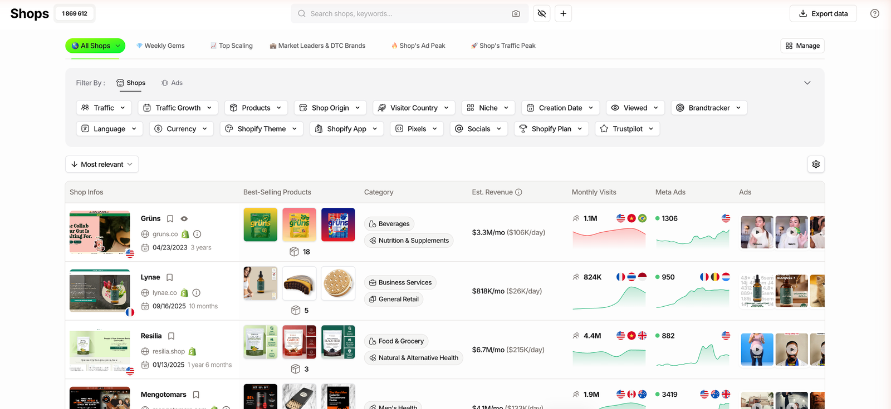Toggle the hidden-eye button near search bar
This screenshot has height=409, width=891.
[542, 14]
